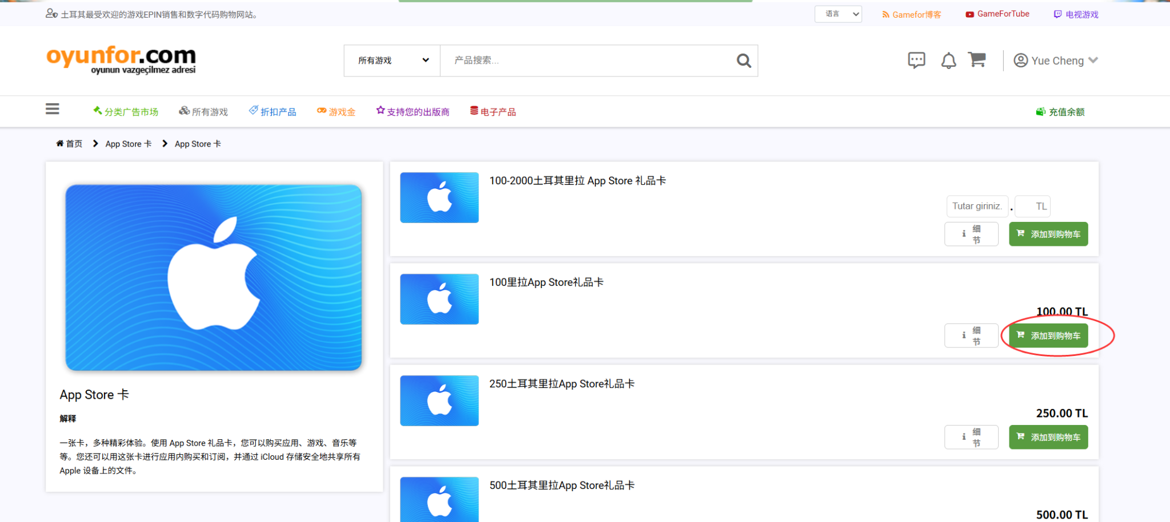Image resolution: width=1170 pixels, height=522 pixels.
Task: View 细节 for 250 lira gift card
Action: click(971, 437)
